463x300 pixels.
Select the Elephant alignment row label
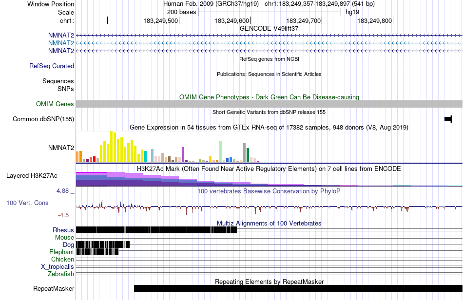click(61, 252)
